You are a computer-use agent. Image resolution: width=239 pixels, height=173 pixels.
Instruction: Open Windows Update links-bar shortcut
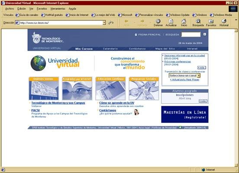(178, 15)
